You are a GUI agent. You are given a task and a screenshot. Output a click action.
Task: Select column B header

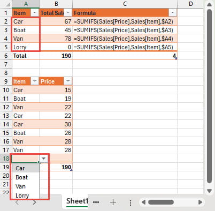(56, 4)
